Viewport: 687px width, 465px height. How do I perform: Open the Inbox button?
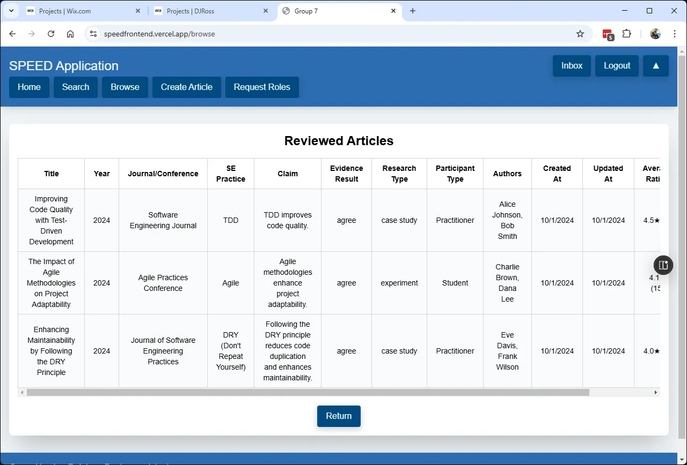point(572,66)
